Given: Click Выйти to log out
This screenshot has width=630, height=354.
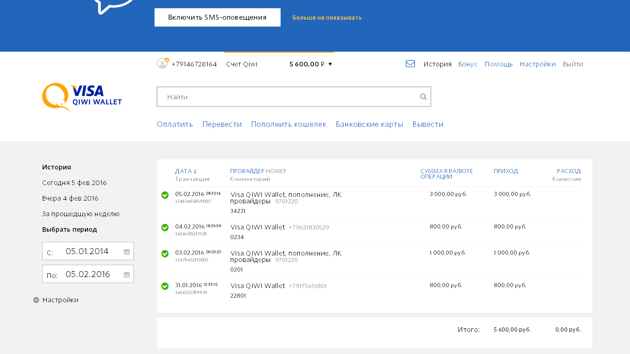Looking at the screenshot, I should click(x=573, y=64).
